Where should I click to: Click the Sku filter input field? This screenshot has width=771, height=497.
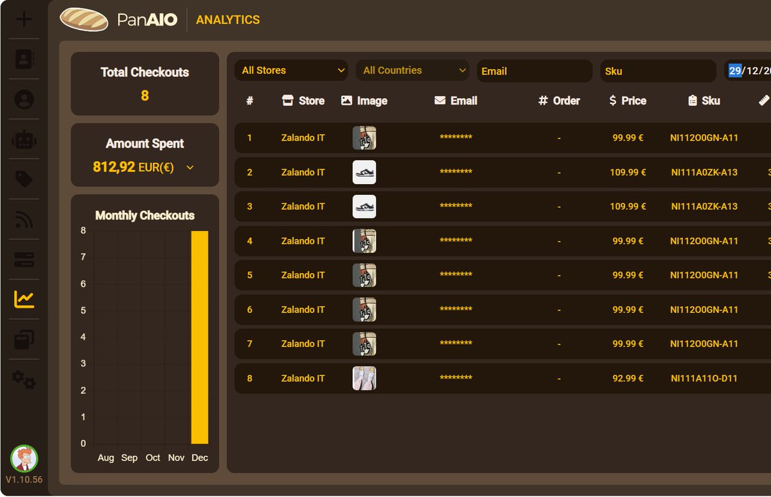pos(658,71)
